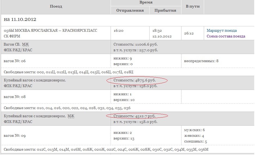
Task: Click the В пути column header
Action: (192, 6)
